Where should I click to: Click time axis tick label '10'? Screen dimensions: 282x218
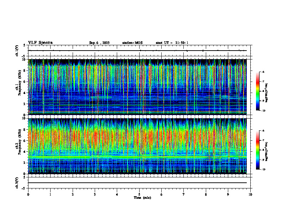click(250, 194)
